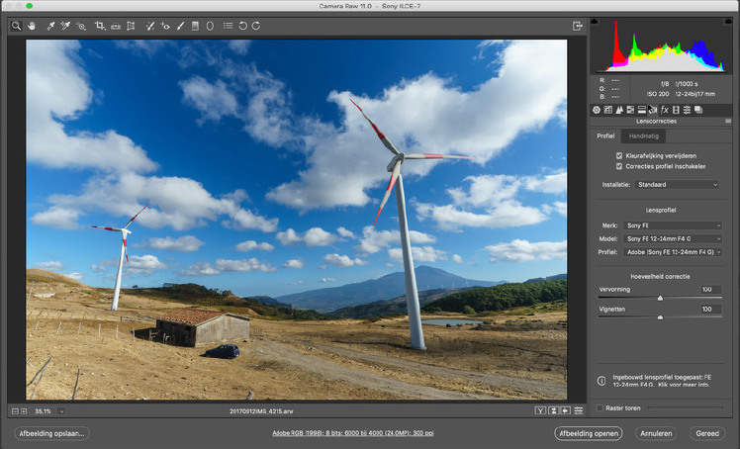740x449 pixels.
Task: Select the White Balance eyedropper tool
Action: click(x=50, y=26)
